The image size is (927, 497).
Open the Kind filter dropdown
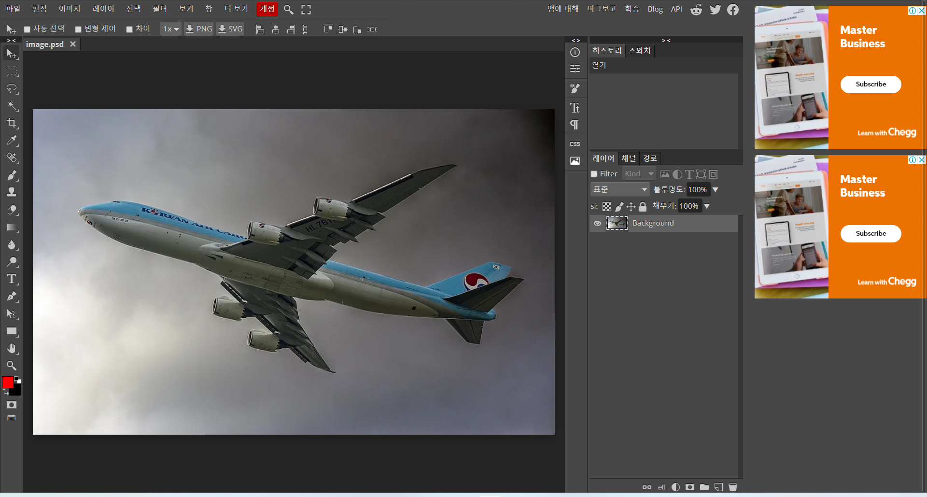(x=639, y=174)
